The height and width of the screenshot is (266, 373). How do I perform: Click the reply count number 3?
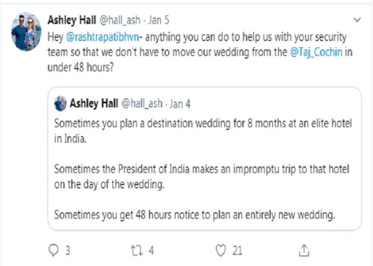click(x=68, y=250)
